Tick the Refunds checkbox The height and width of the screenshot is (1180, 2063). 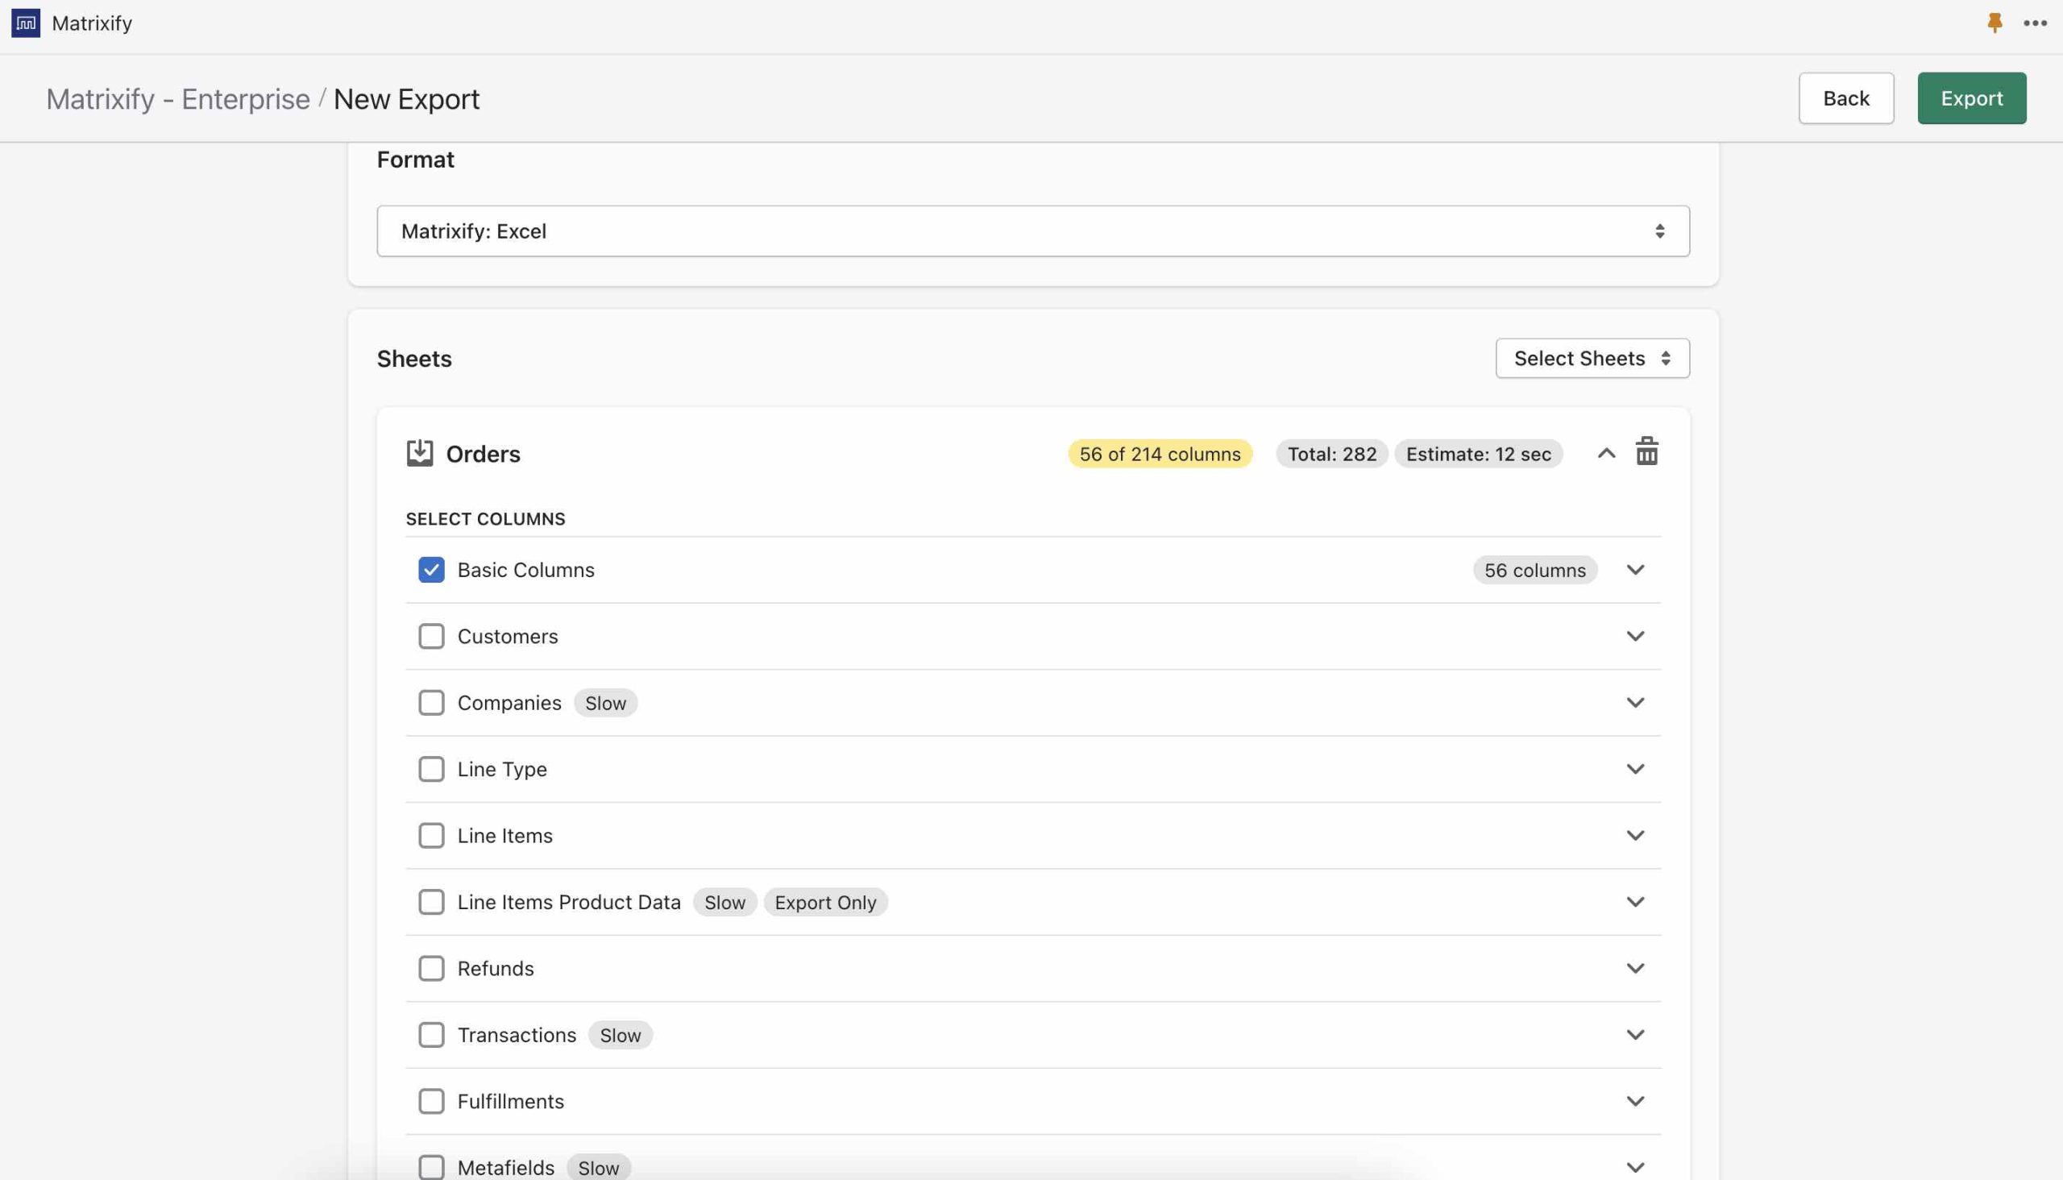pyautogui.click(x=431, y=969)
